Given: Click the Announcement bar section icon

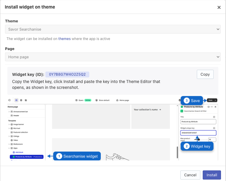Looking at the screenshot, I should coord(12,112).
